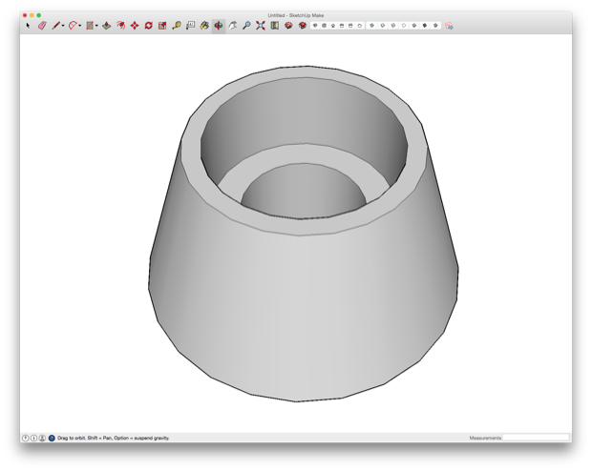Image resolution: width=592 pixels, height=471 pixels.
Task: Click the person sign-in status icon
Action: point(42,438)
